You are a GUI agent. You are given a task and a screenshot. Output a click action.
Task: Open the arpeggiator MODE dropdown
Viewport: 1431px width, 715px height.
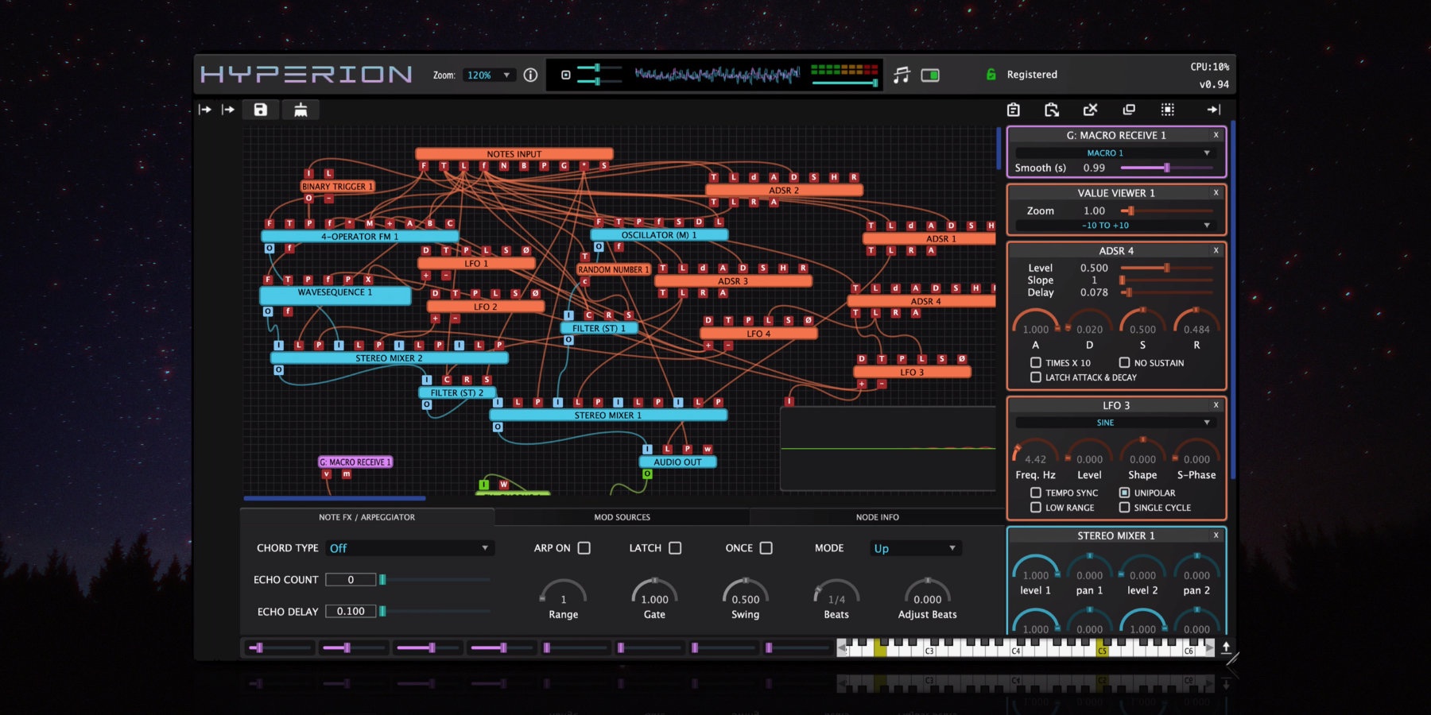pos(915,548)
